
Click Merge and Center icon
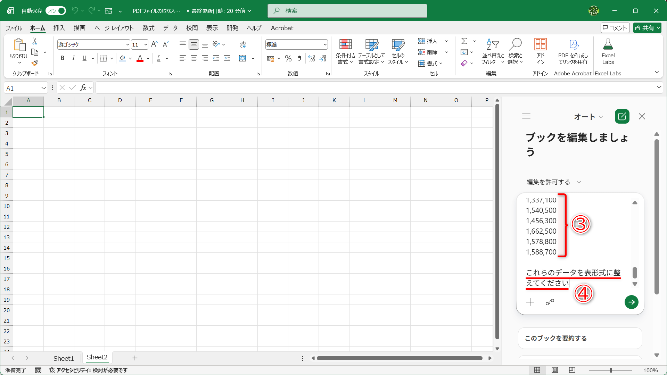click(x=243, y=58)
